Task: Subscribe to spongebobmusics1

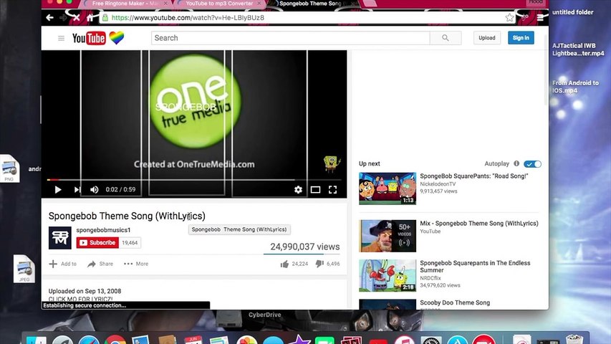Action: click(97, 243)
